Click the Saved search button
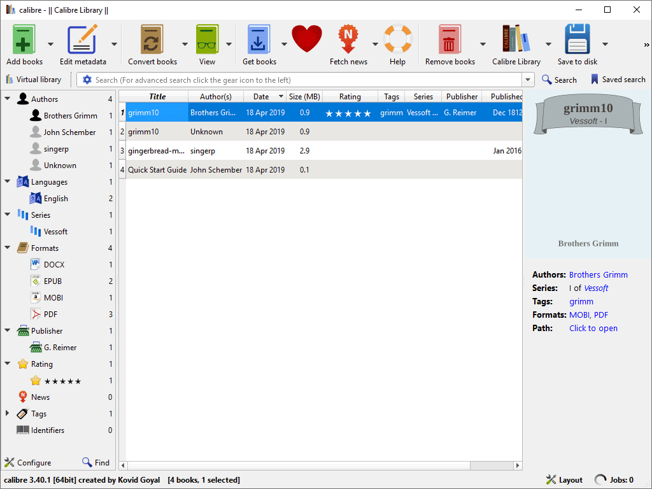 coord(618,80)
